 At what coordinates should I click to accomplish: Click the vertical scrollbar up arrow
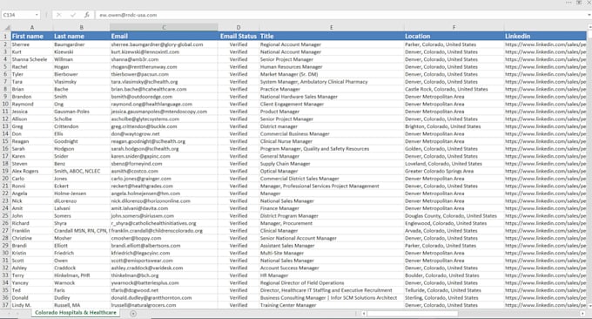click(589, 27)
